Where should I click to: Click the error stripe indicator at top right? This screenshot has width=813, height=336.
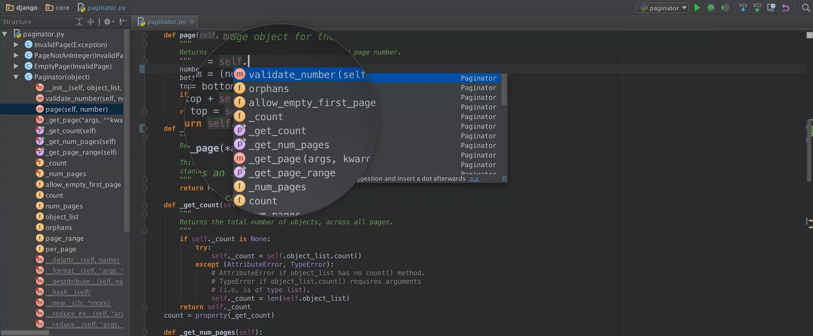(809, 35)
